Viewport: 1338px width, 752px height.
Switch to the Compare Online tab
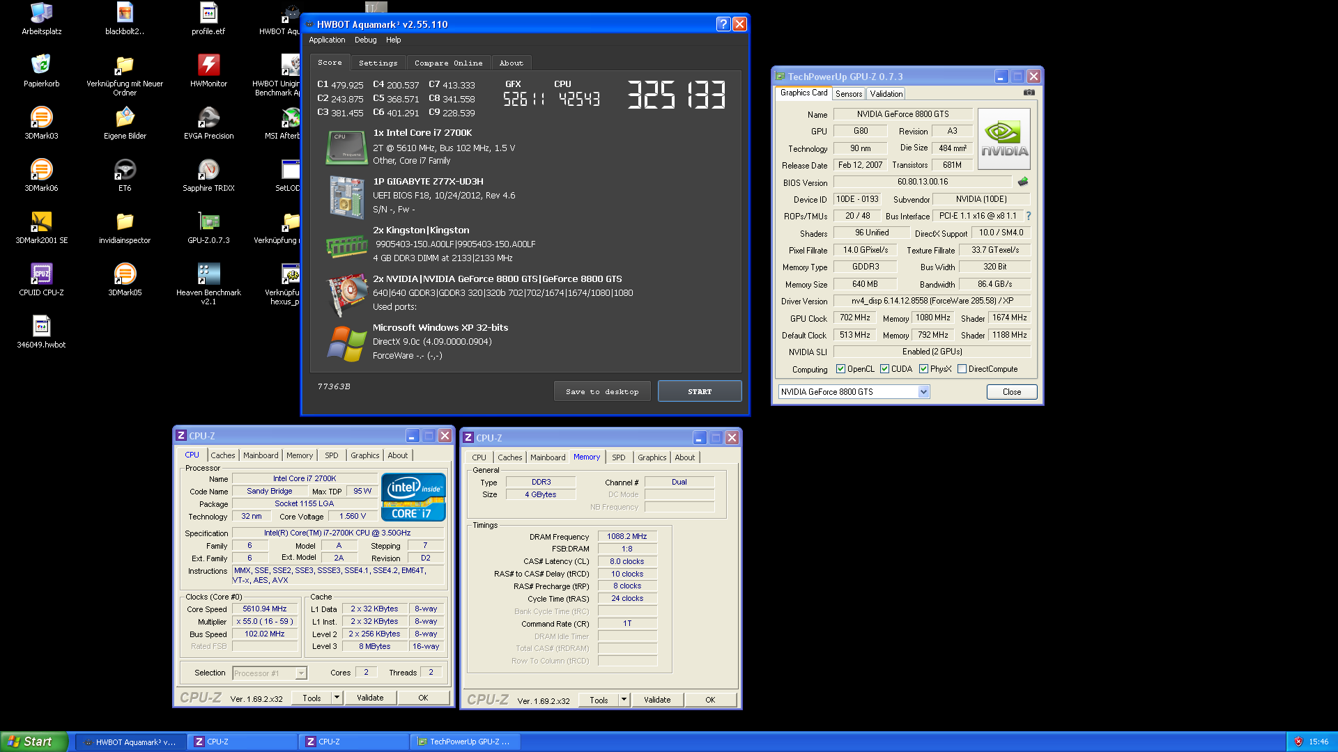coord(448,63)
